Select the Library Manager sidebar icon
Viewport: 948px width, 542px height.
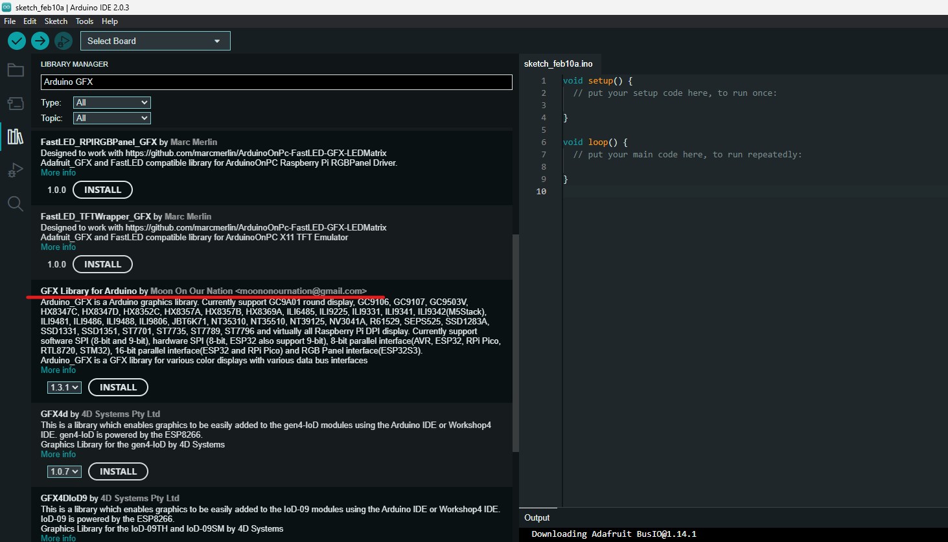(x=16, y=137)
